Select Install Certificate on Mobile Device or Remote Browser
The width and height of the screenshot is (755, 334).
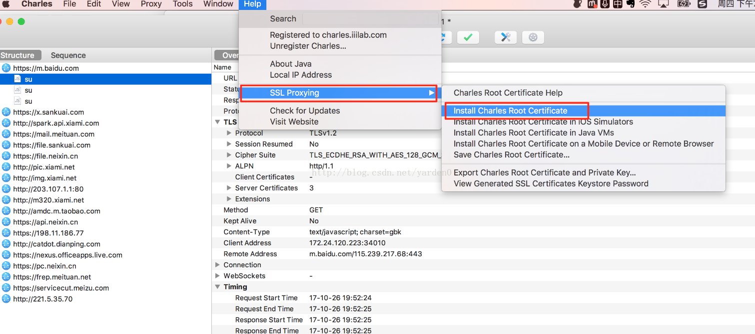pos(583,144)
